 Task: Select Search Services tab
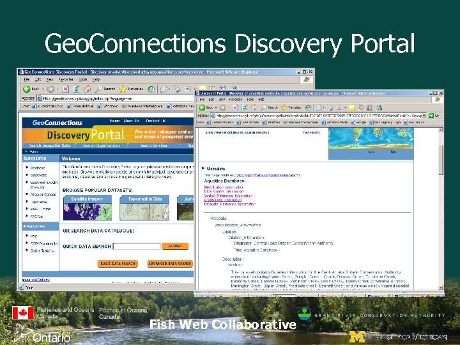point(153,145)
